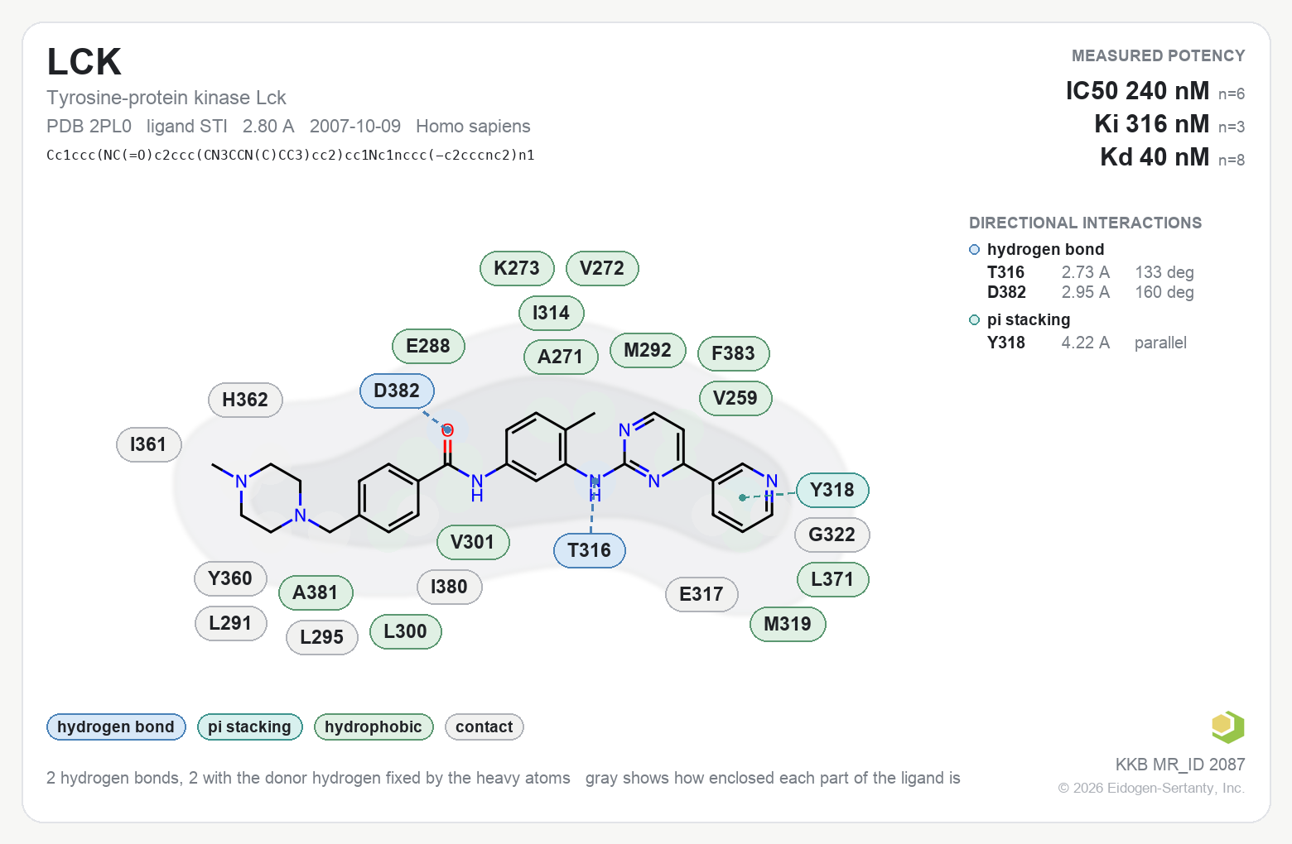Click the F383 residue bubble

(734, 353)
